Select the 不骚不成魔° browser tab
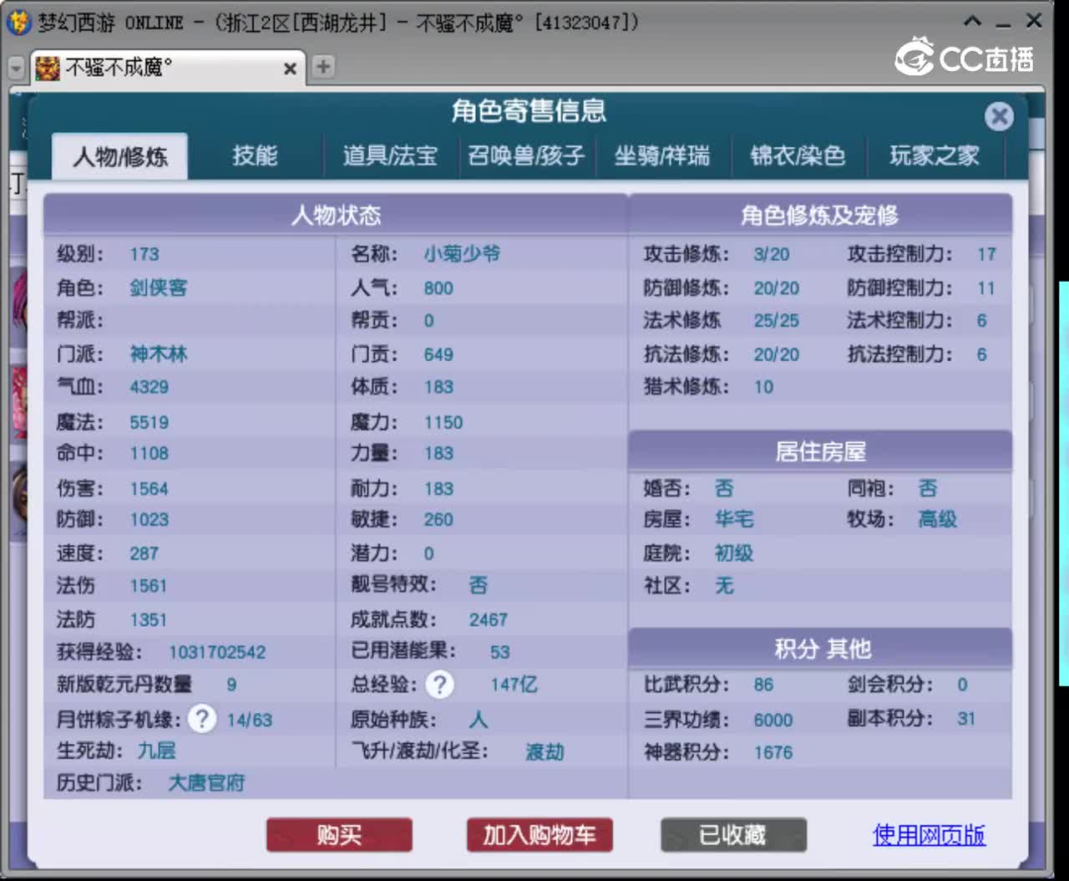1069x881 pixels. click(167, 68)
